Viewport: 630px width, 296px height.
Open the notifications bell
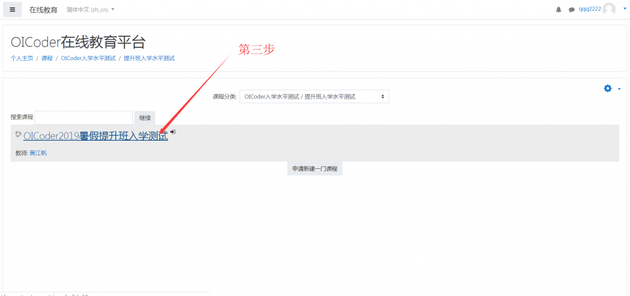pos(559,10)
